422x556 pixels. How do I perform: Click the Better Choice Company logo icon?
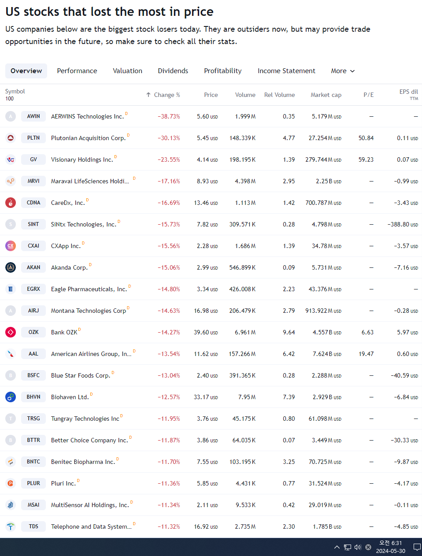pos(11,440)
